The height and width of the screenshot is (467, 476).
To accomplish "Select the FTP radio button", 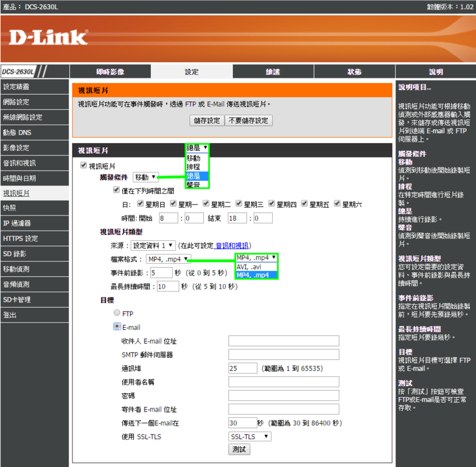I will pyautogui.click(x=117, y=314).
